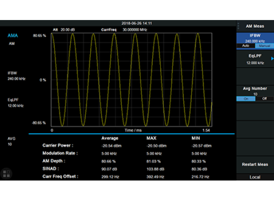Click the yellow AM waveform plot
This screenshot has height=200, width=274.
click(x=131, y=79)
